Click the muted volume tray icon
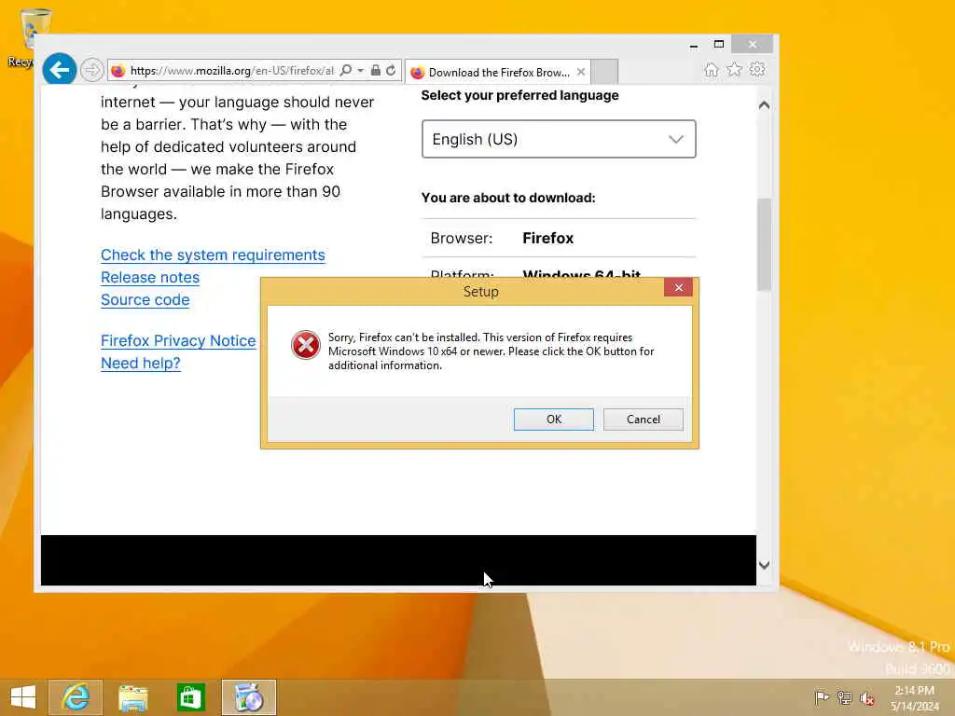This screenshot has width=955, height=716. [866, 698]
